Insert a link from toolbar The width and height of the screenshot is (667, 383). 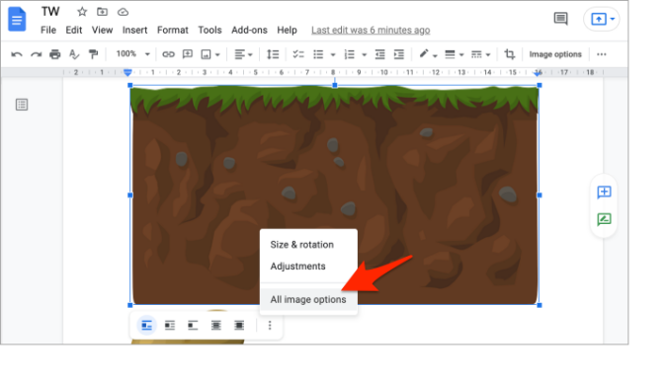point(168,54)
